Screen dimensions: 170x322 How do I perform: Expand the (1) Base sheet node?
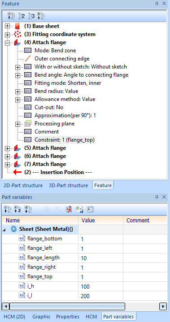tap(8, 26)
